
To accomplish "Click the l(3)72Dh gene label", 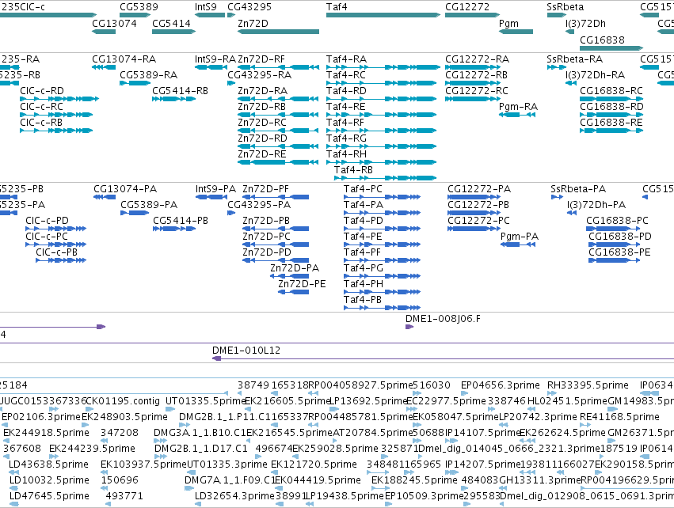I will point(585,23).
